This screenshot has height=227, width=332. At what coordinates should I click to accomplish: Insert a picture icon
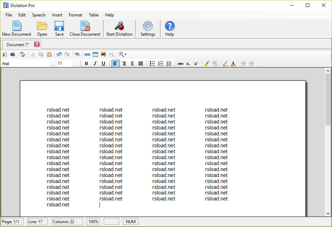pos(103,55)
